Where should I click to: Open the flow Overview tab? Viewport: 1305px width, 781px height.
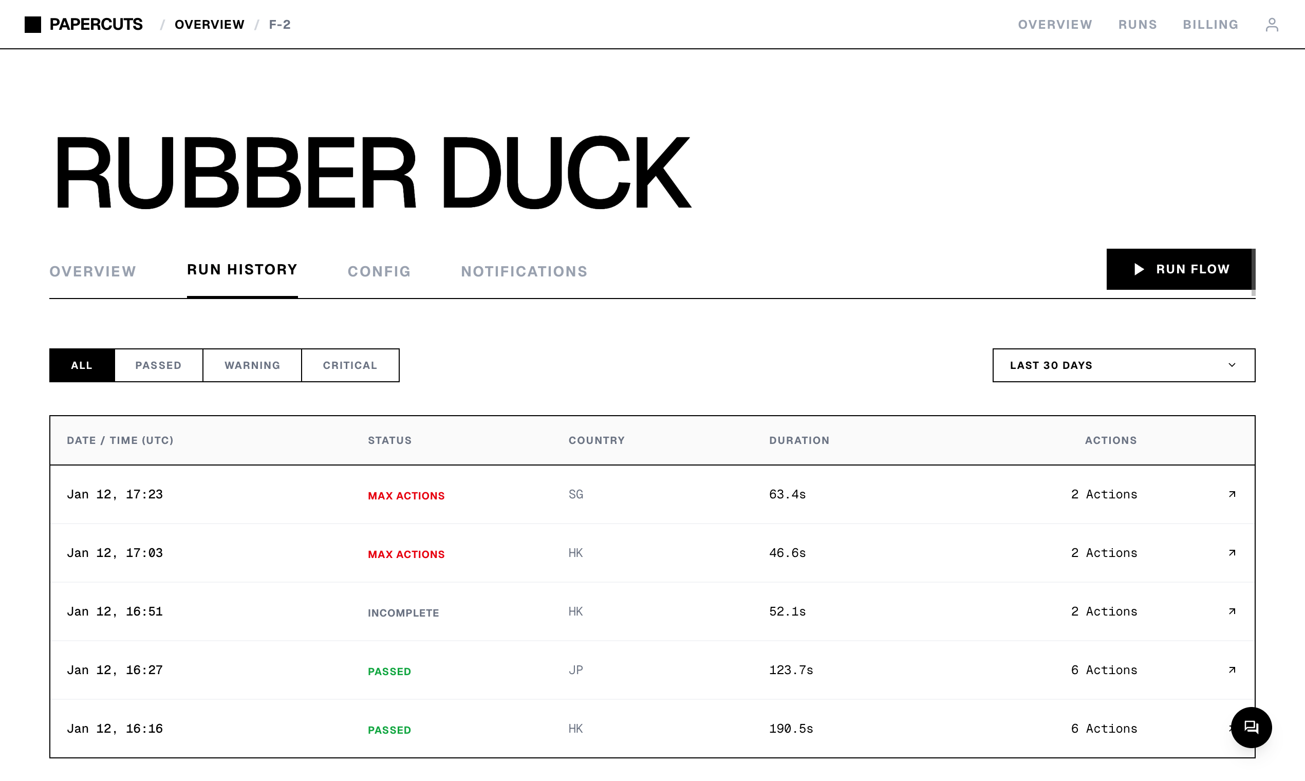pos(92,272)
